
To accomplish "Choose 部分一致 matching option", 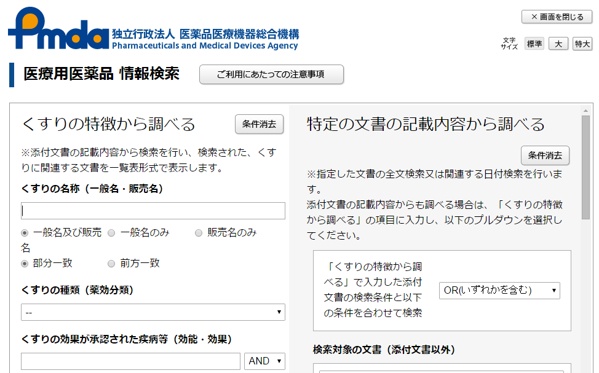I will [25, 264].
